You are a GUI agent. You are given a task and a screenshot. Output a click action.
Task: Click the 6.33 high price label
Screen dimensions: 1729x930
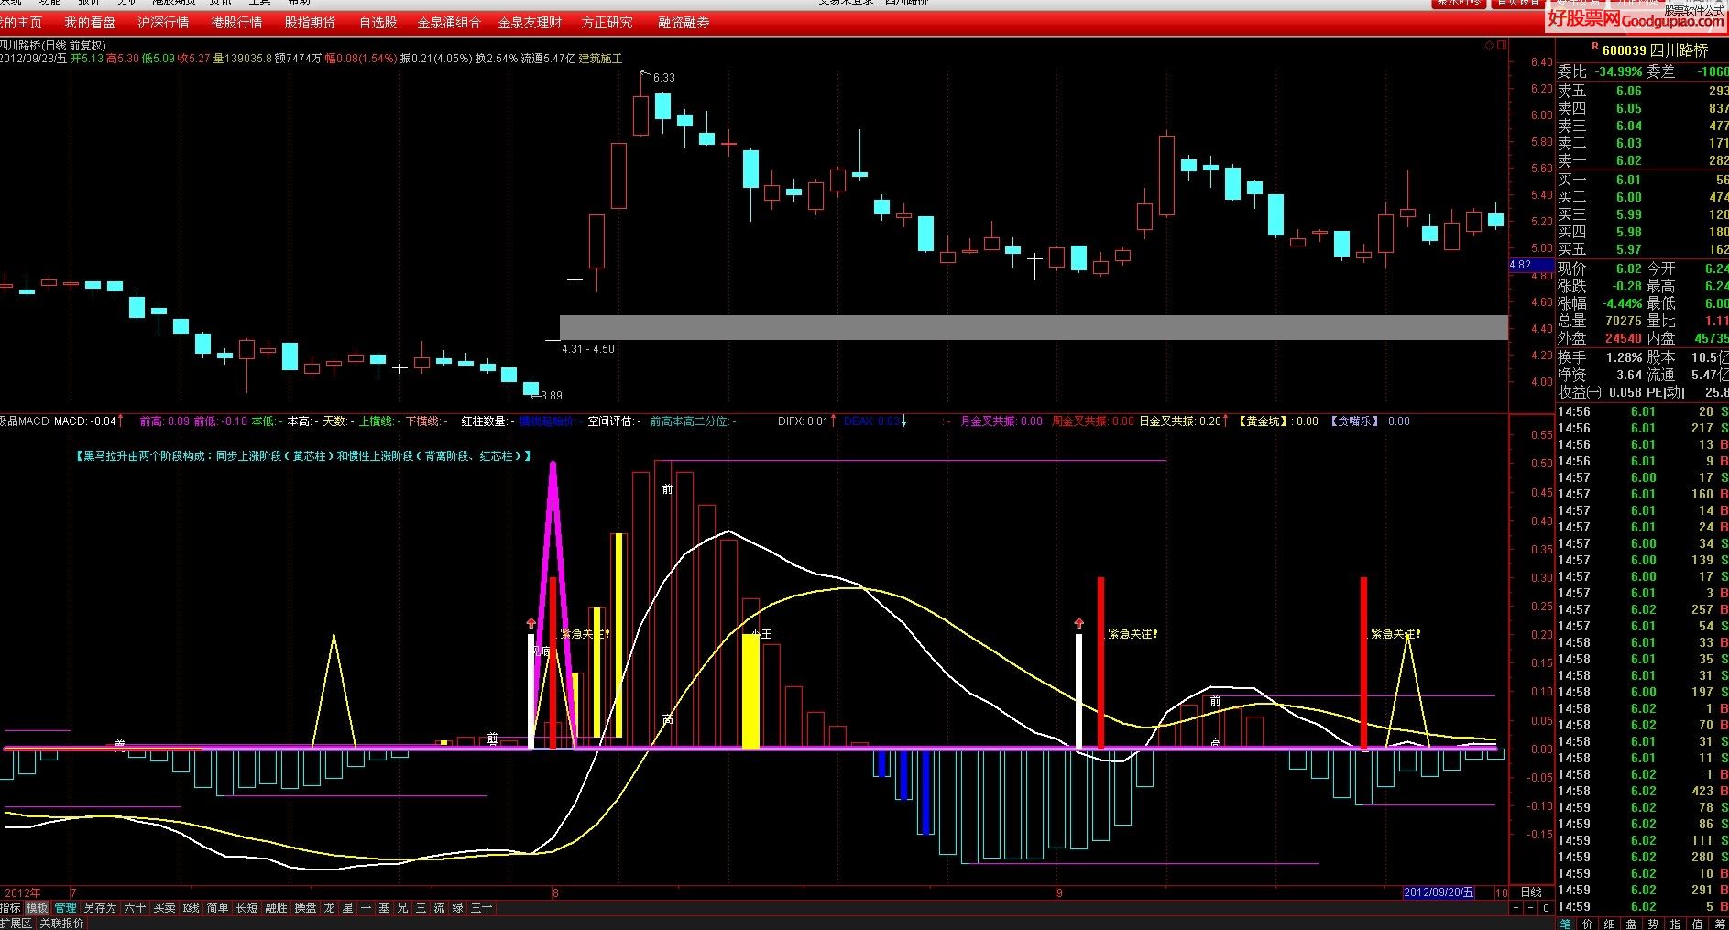(663, 78)
